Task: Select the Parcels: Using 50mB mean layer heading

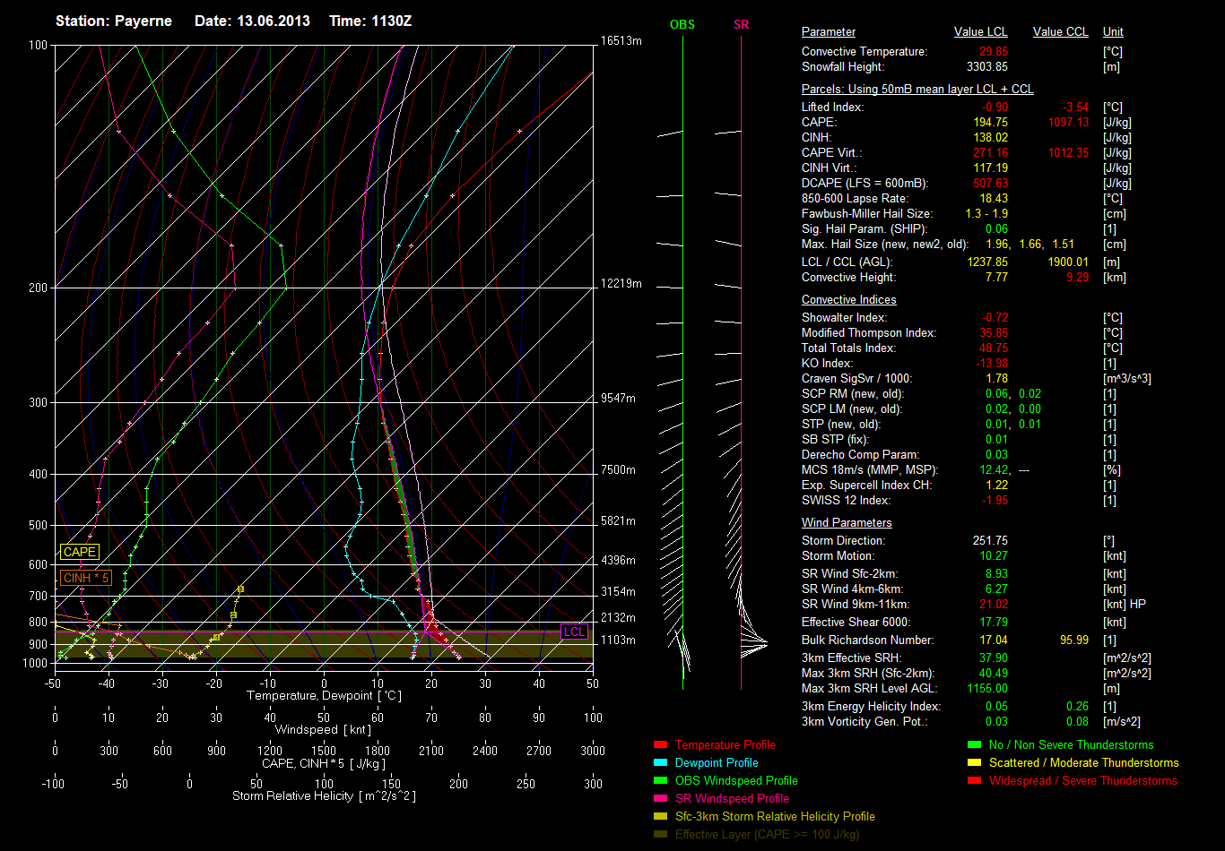Action: (x=917, y=90)
